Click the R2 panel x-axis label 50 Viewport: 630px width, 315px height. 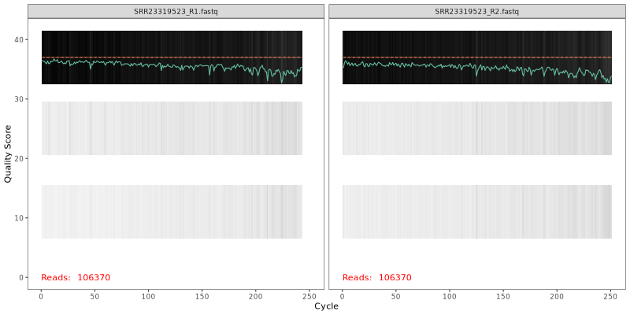coord(396,296)
